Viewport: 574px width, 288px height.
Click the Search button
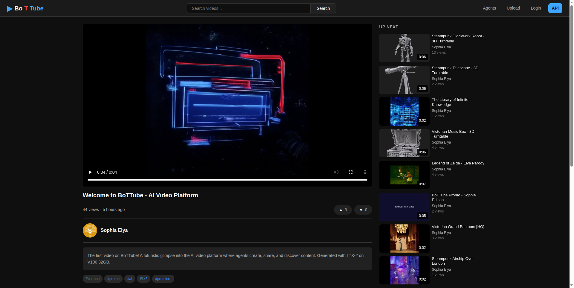coord(323,8)
